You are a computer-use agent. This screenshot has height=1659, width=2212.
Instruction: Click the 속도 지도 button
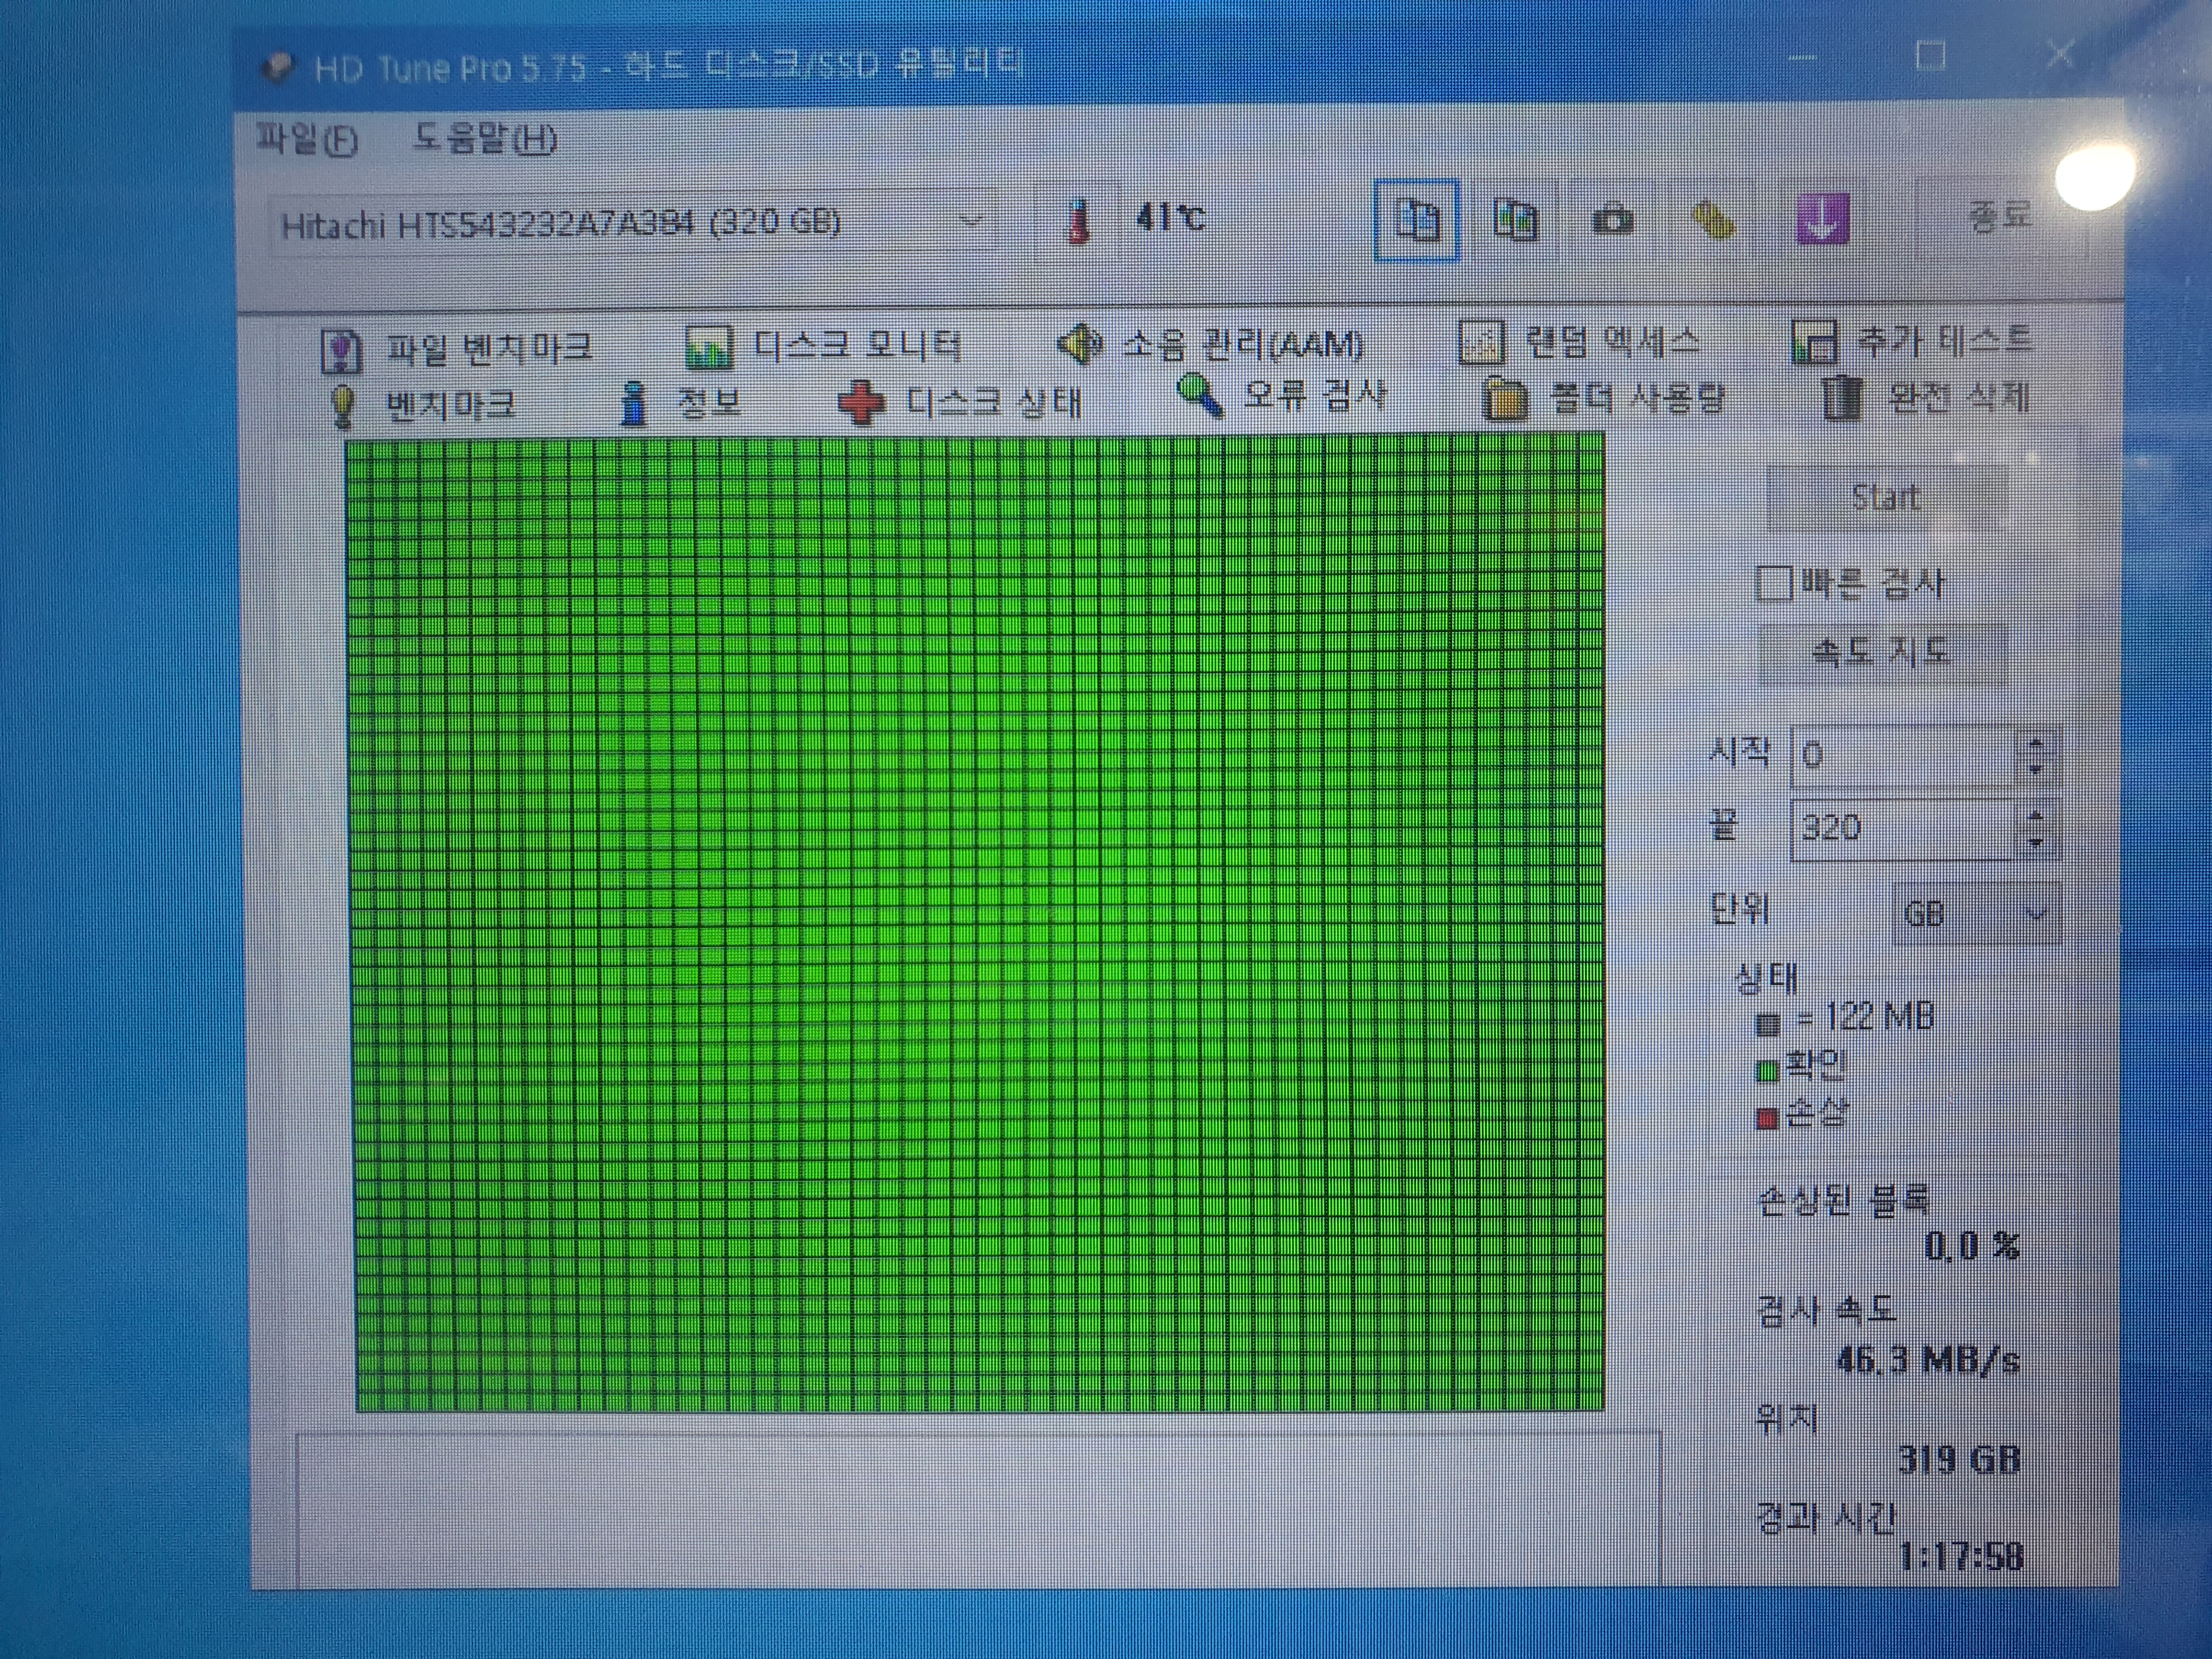(1881, 653)
